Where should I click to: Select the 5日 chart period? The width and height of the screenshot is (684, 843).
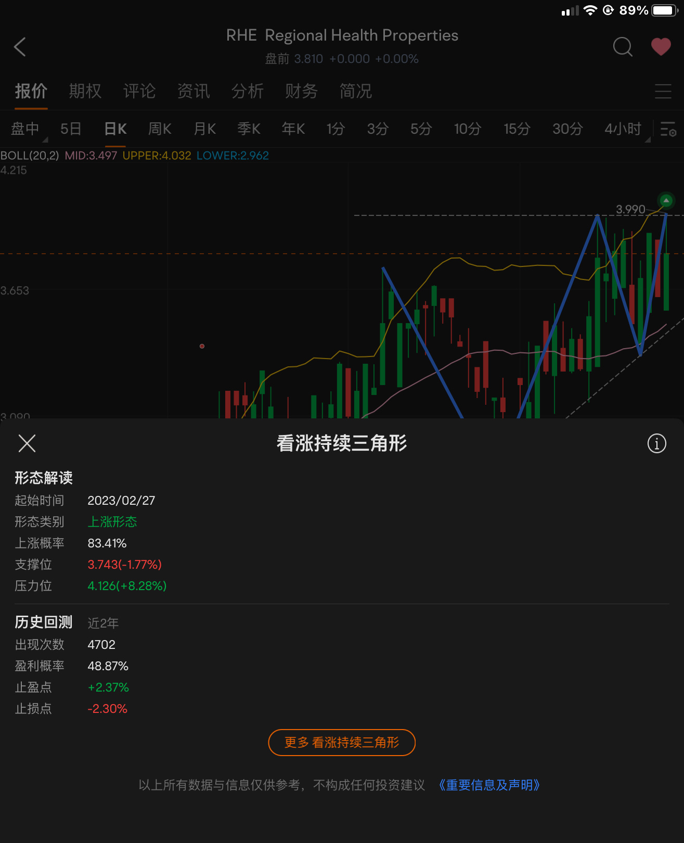click(x=71, y=129)
